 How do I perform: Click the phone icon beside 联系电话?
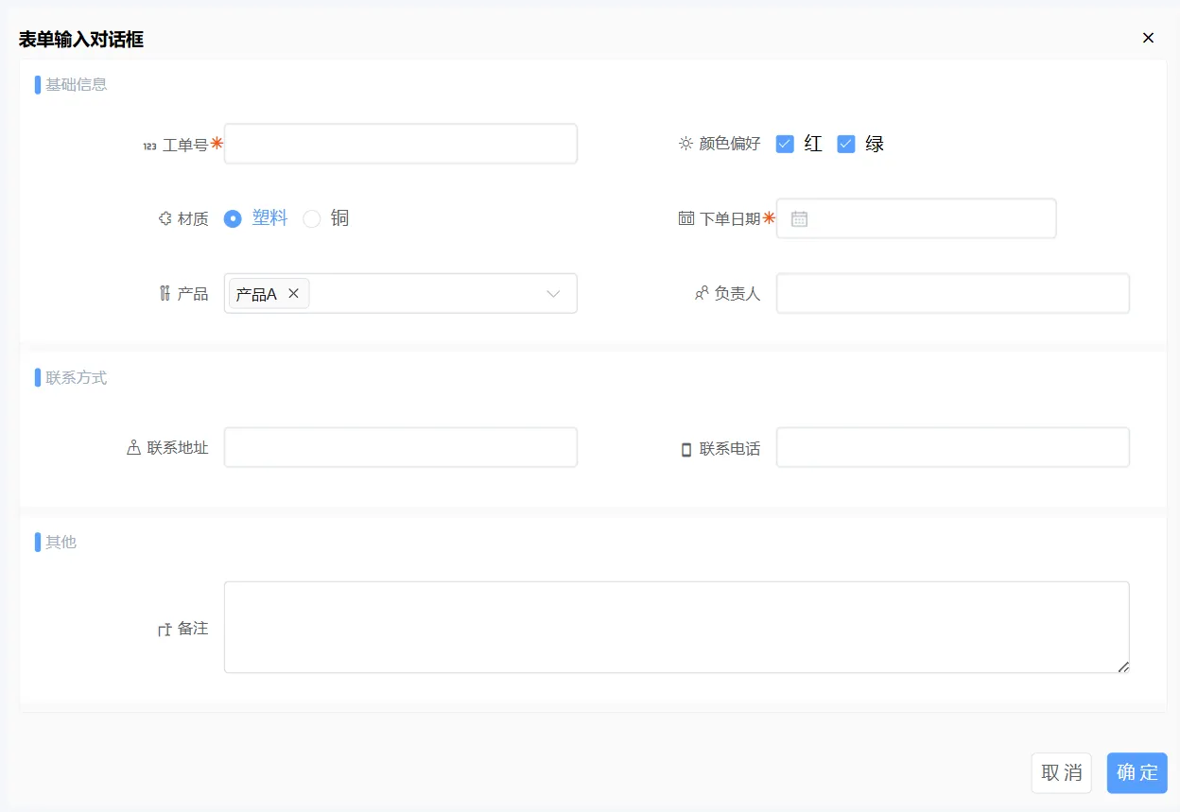(686, 449)
